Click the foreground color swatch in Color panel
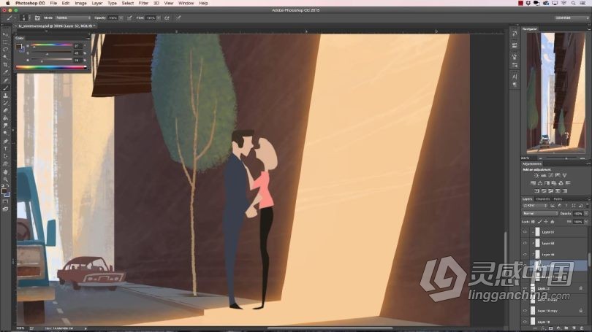 [x=18, y=47]
